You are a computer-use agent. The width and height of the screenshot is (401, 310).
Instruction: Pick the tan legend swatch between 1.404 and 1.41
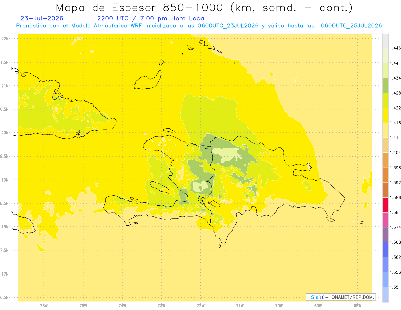pos(385,145)
